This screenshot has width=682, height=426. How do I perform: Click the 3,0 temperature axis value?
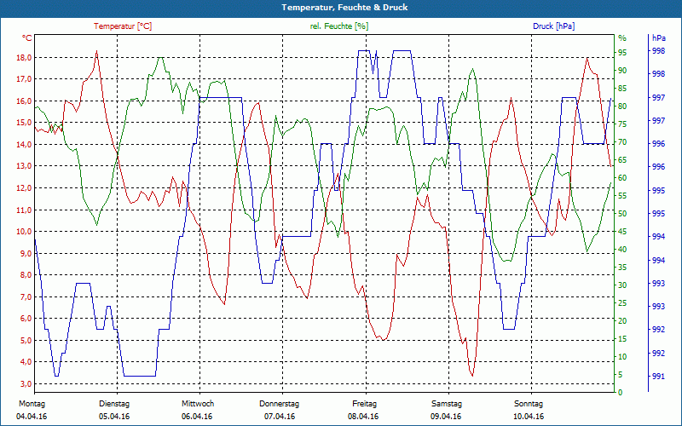26,384
